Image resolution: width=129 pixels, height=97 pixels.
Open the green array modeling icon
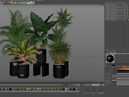[23, 3]
